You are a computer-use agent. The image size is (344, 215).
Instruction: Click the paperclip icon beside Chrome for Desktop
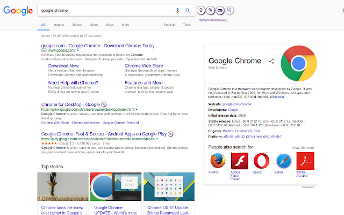coord(104,104)
